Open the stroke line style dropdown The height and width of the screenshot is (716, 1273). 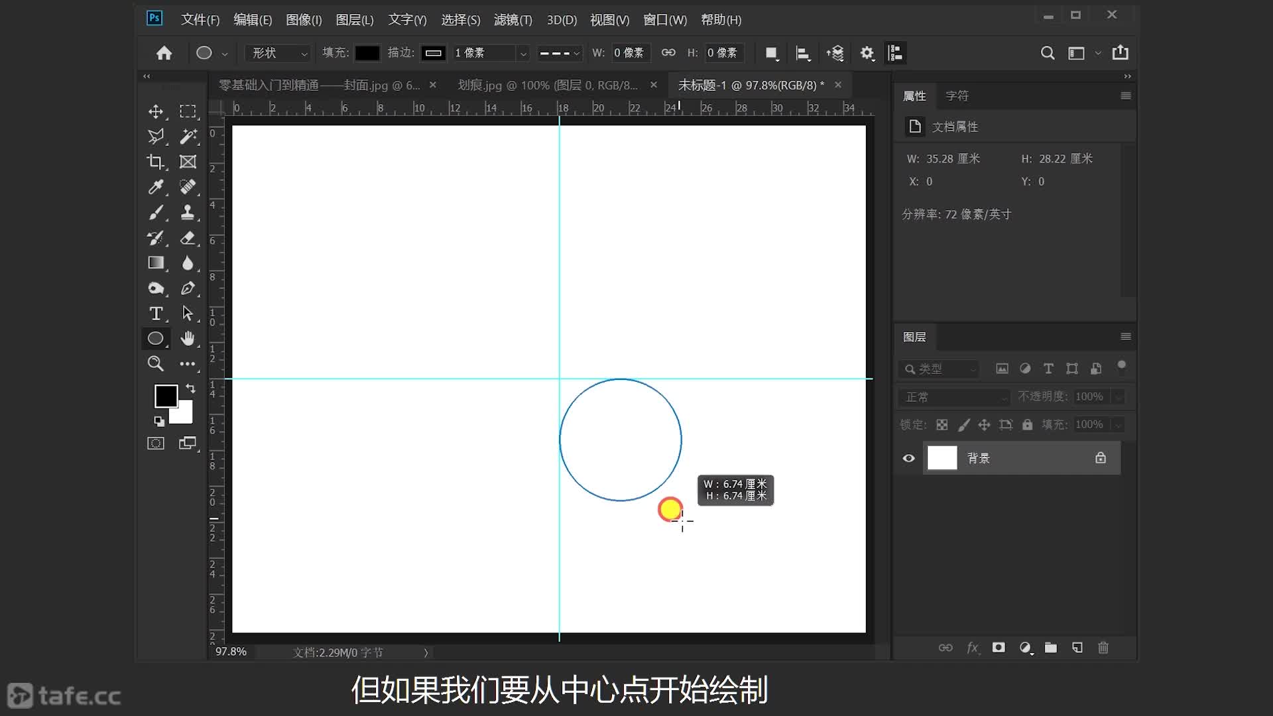[x=560, y=53]
